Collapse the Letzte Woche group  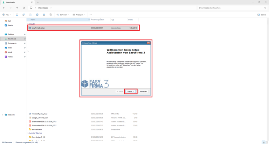coord(28,133)
